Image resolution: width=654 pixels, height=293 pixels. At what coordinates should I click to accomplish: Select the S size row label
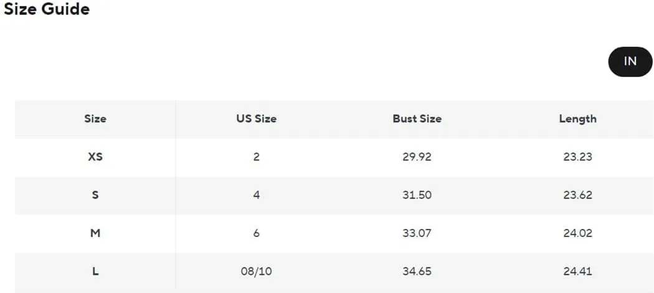[x=95, y=195]
